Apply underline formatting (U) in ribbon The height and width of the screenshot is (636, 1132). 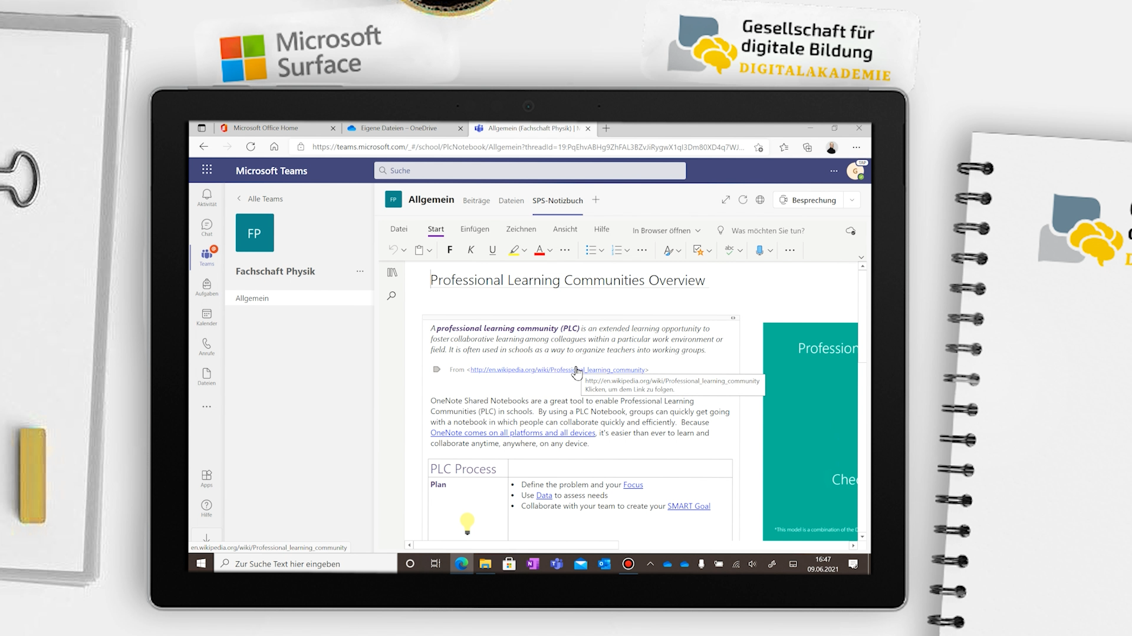(492, 250)
